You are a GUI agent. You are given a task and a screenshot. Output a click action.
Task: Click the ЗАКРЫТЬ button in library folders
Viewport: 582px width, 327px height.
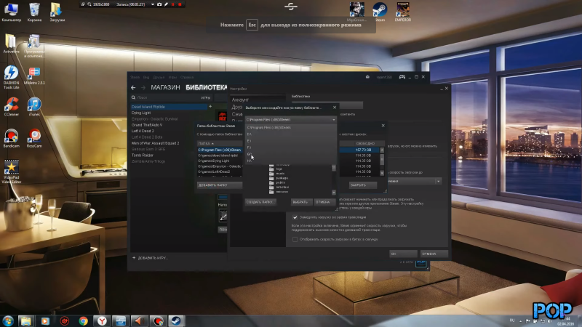[x=362, y=185]
